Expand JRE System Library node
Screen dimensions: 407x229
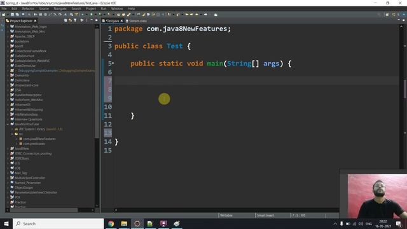(x=12, y=129)
